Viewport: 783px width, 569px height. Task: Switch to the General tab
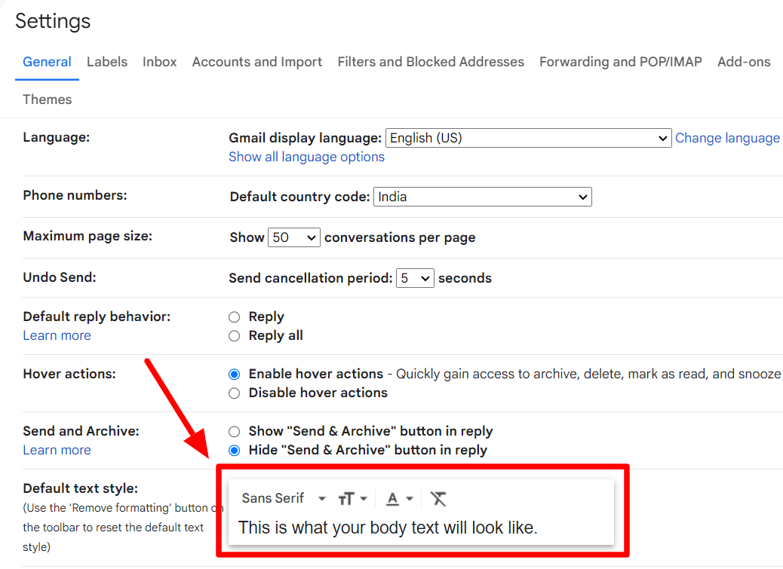47,62
